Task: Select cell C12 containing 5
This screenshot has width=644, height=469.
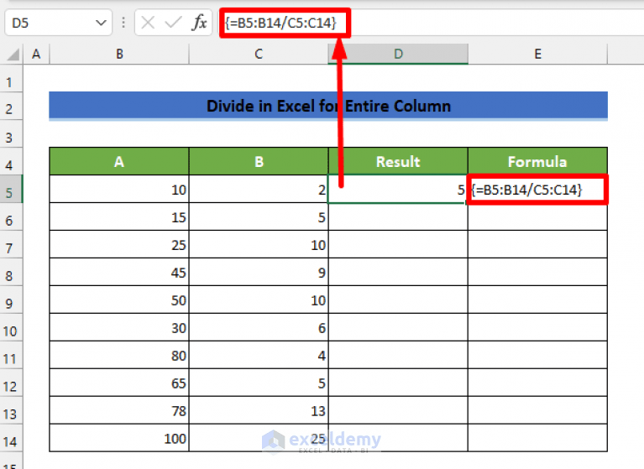Action: tap(259, 383)
